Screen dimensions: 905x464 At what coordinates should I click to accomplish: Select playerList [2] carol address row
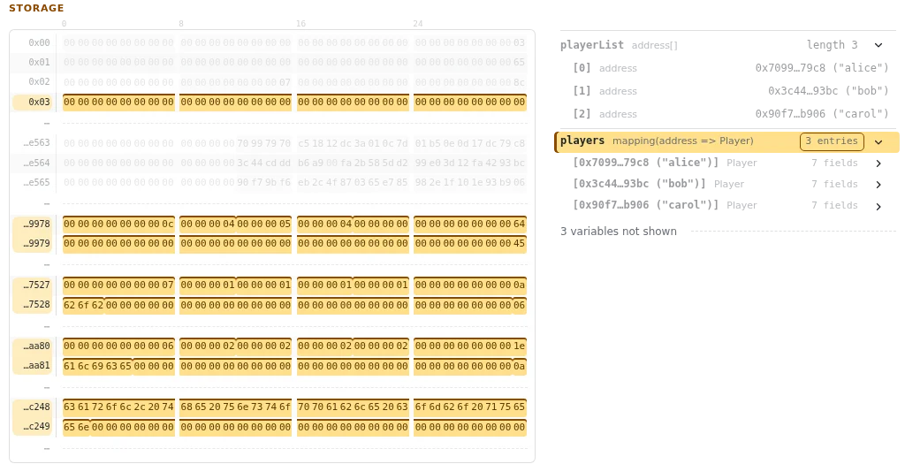(x=730, y=114)
